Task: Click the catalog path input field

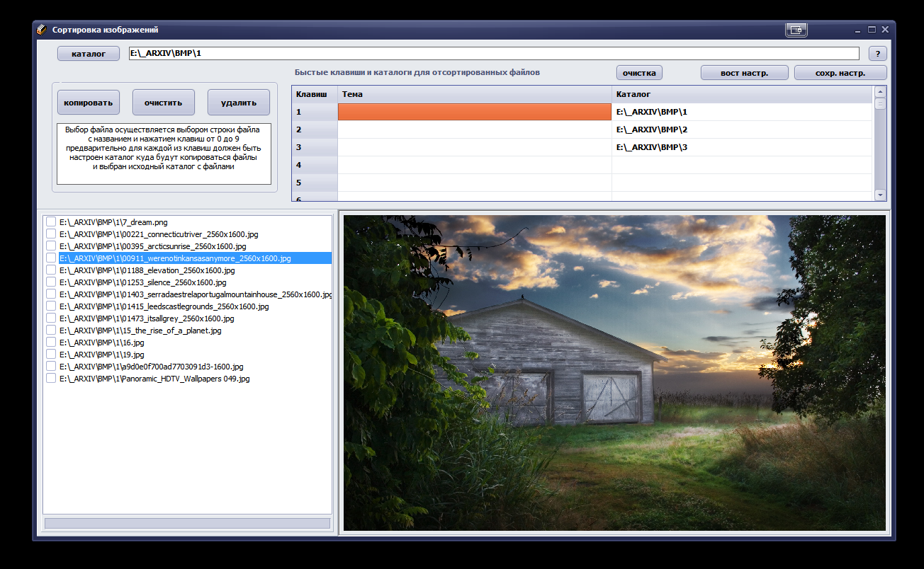Action: [x=493, y=53]
